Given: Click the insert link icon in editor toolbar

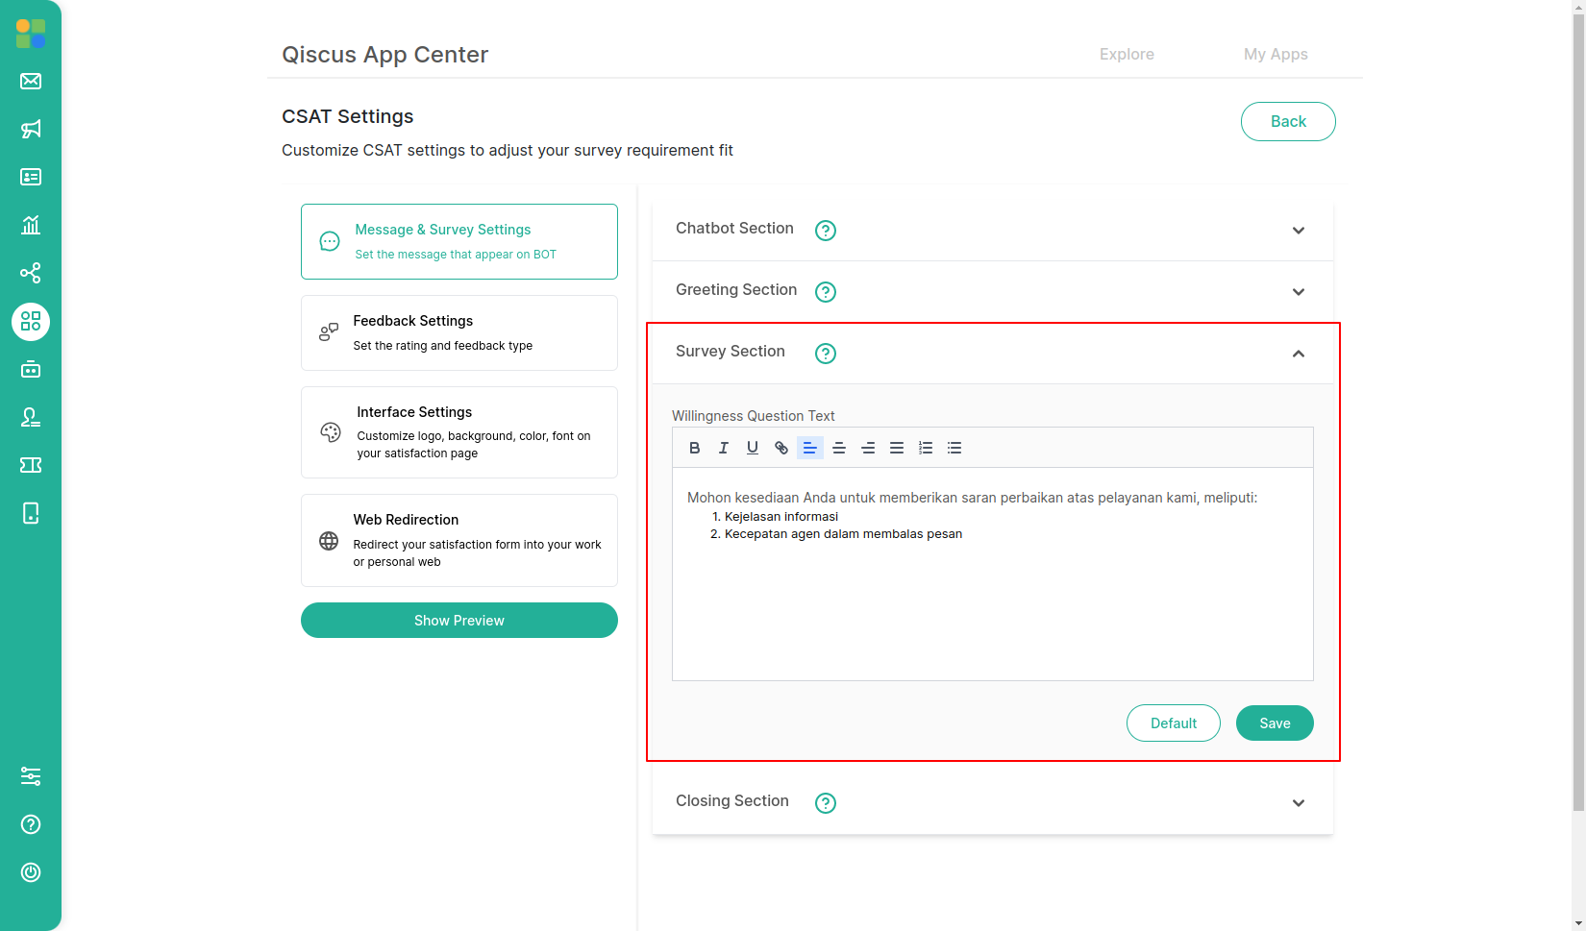Looking at the screenshot, I should click(x=781, y=448).
